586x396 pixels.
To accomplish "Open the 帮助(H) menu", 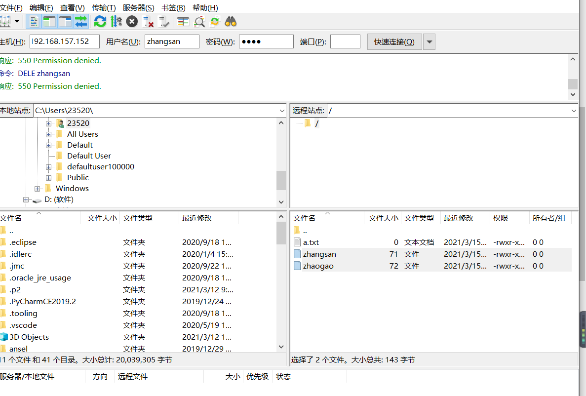I will pos(205,8).
